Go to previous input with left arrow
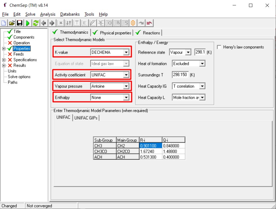276x209 pixels. (44, 23)
